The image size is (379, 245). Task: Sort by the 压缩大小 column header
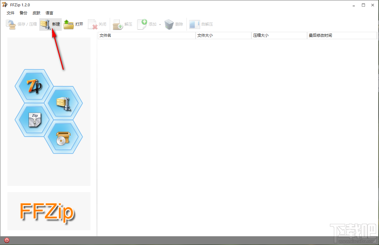click(x=279, y=35)
